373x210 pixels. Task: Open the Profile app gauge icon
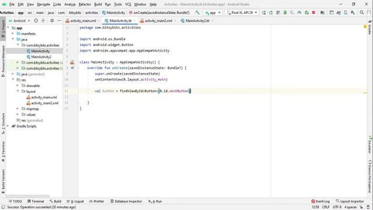[299, 13]
